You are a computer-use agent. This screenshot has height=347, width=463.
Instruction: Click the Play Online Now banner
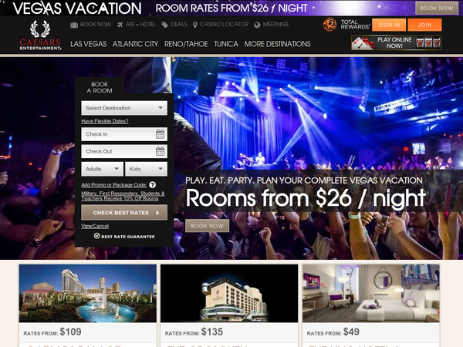tap(397, 42)
